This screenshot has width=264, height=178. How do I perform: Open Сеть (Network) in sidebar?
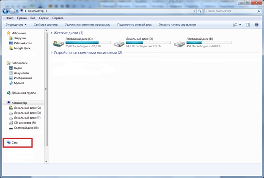pyautogui.click(x=14, y=143)
